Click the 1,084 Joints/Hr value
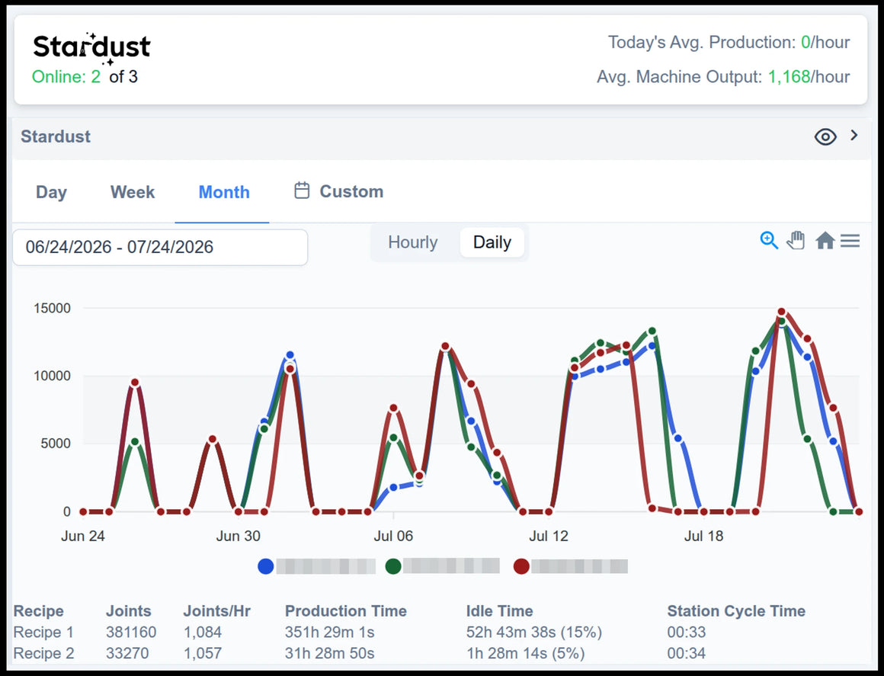Viewport: 884px width, 676px height. coord(203,632)
